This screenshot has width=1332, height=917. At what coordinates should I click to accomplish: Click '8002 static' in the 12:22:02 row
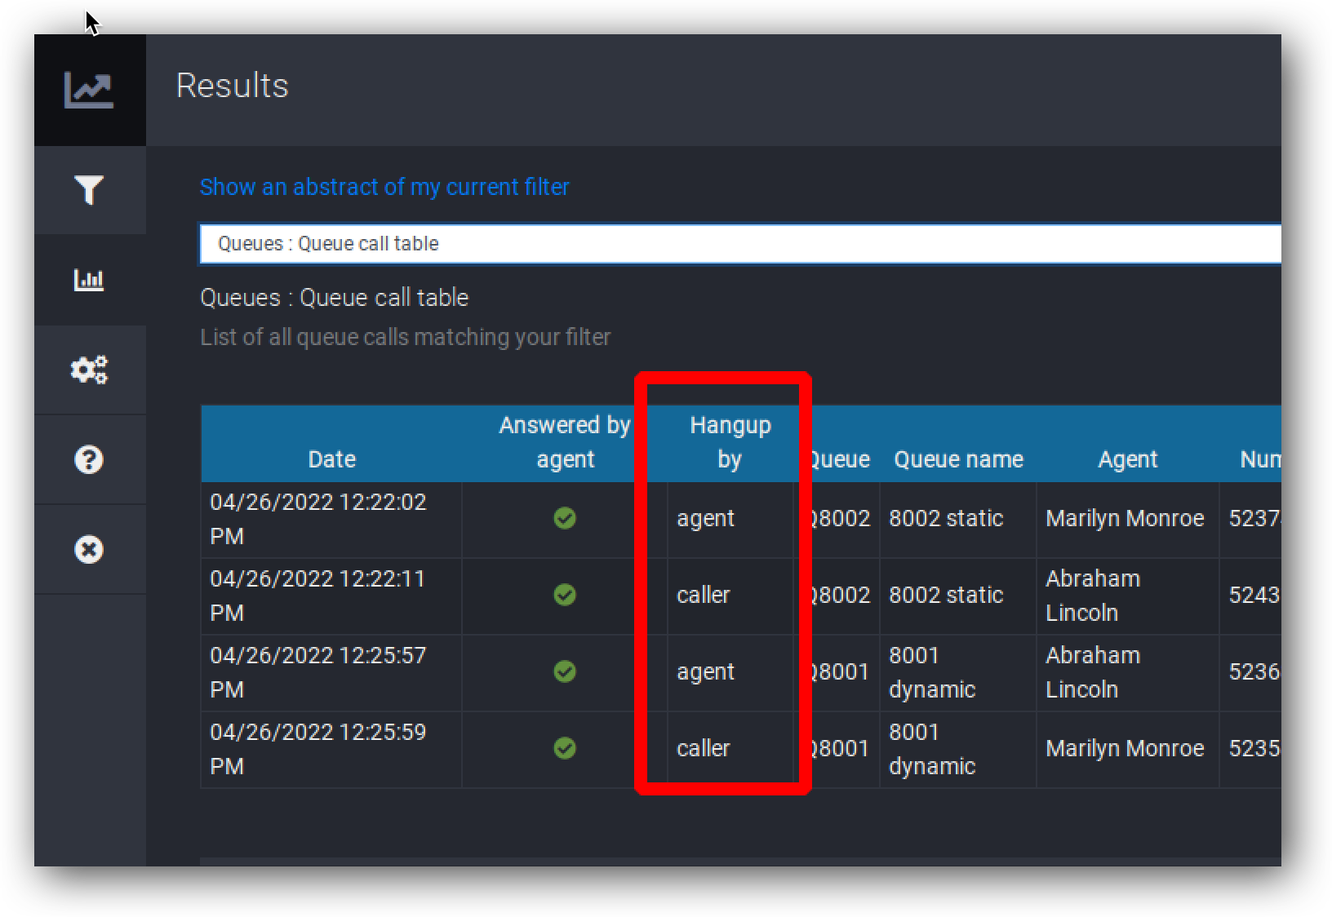pyautogui.click(x=946, y=518)
